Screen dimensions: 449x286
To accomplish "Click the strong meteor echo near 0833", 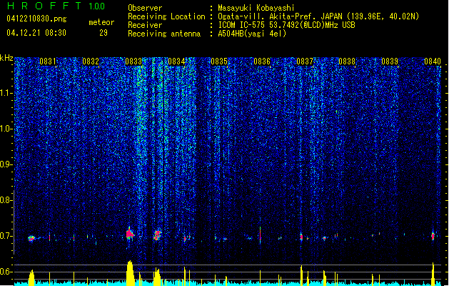I will (x=130, y=234).
